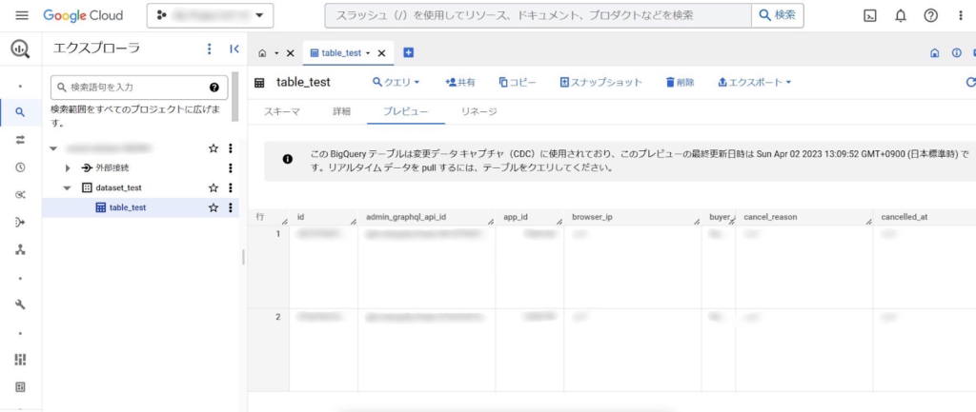
Task: Switch to the リネージ (Lineage) tab
Action: tap(478, 111)
